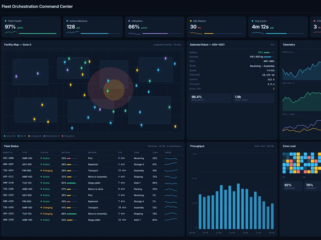The height and width of the screenshot is (240, 321).
Task: Click the 15 min ETA cell
Action: pyautogui.click(x=122, y=170)
